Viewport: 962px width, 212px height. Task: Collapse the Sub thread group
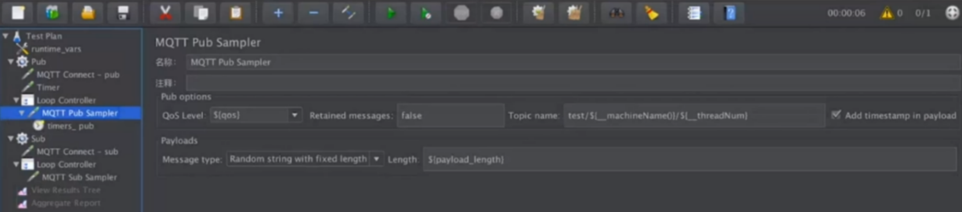(10, 138)
